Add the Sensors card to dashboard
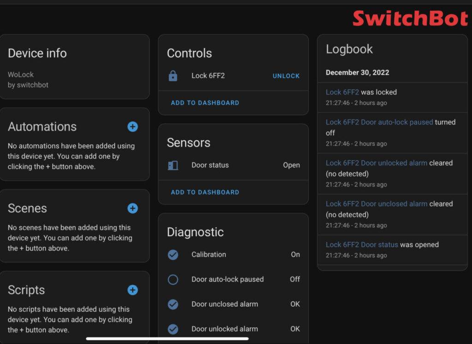Viewport: 472px width, 344px height. (204, 192)
